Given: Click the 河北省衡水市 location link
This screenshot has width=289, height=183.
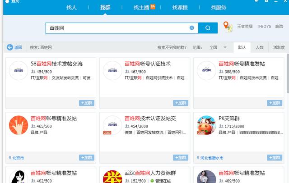Looking at the screenshot, I should (212, 158).
